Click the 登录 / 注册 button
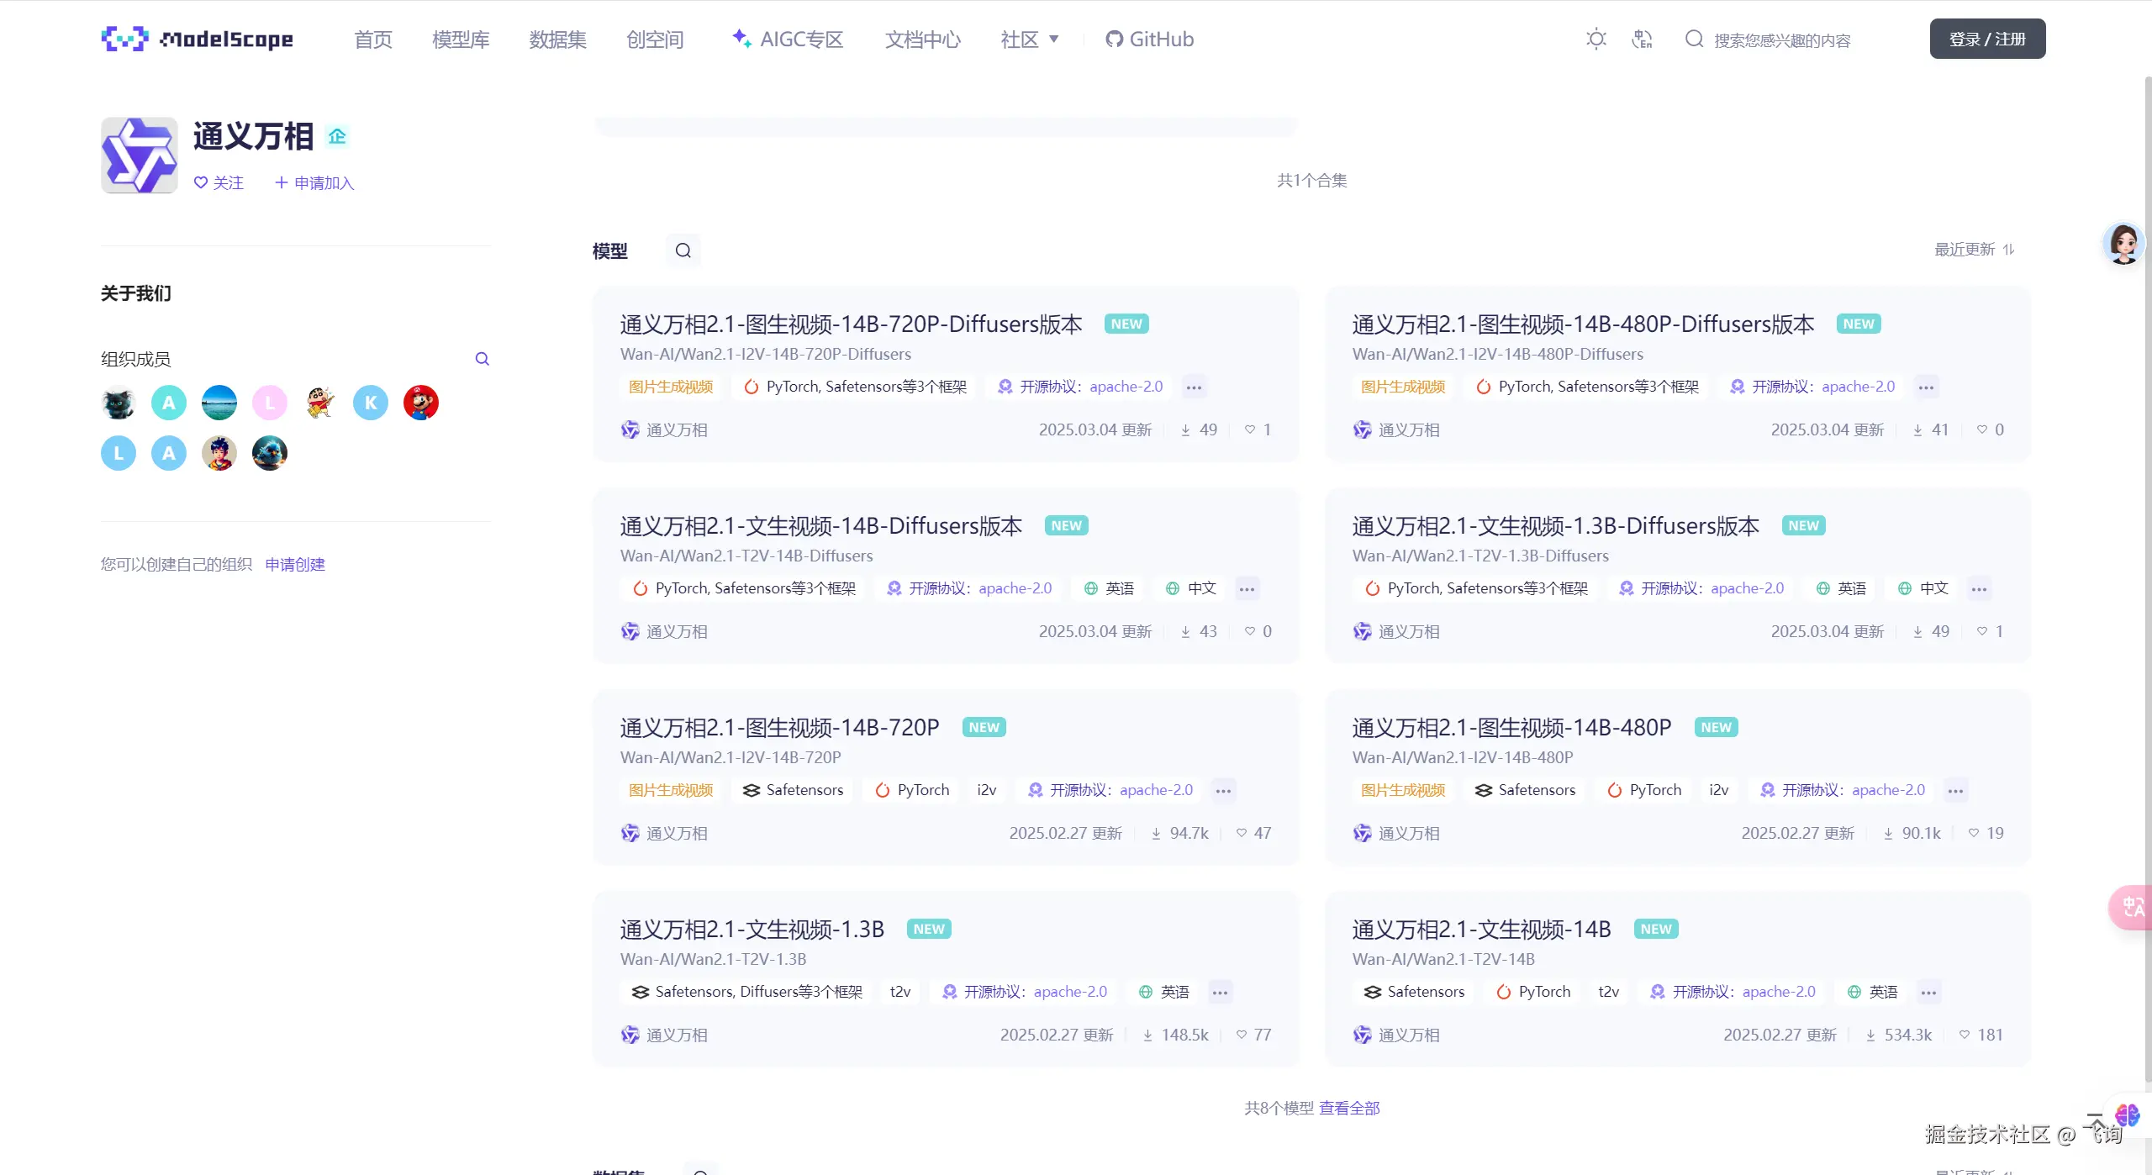This screenshot has height=1175, width=2152. [1987, 39]
